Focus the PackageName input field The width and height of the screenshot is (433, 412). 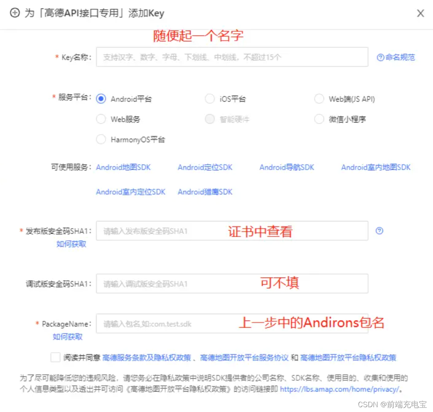(x=232, y=323)
